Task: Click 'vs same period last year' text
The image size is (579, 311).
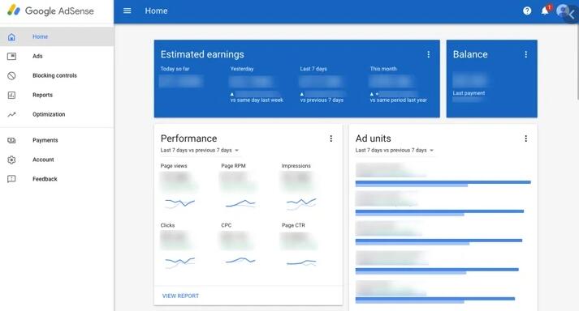Action: [399, 100]
